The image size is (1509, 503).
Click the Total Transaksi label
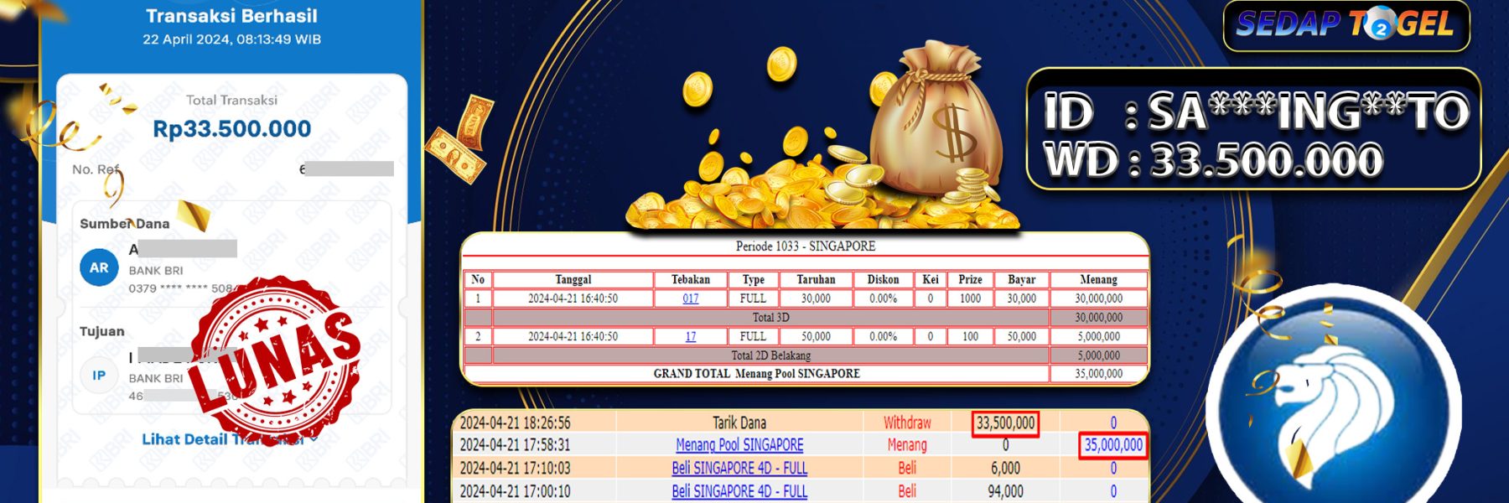pos(231,100)
